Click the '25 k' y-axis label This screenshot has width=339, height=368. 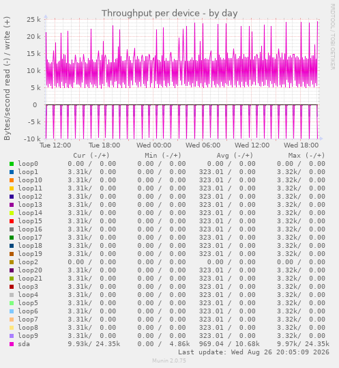coord(33,20)
